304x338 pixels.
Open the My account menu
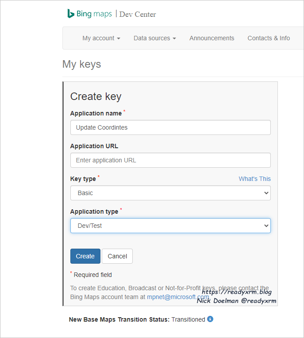click(x=101, y=38)
